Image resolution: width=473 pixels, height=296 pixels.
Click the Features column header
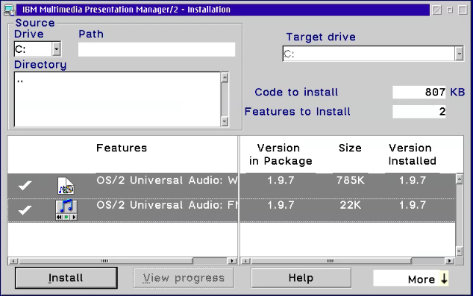(x=122, y=148)
